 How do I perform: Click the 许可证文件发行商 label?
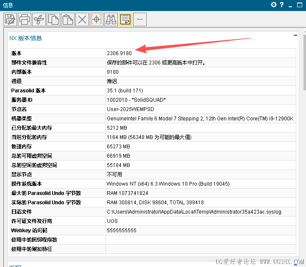32,221
